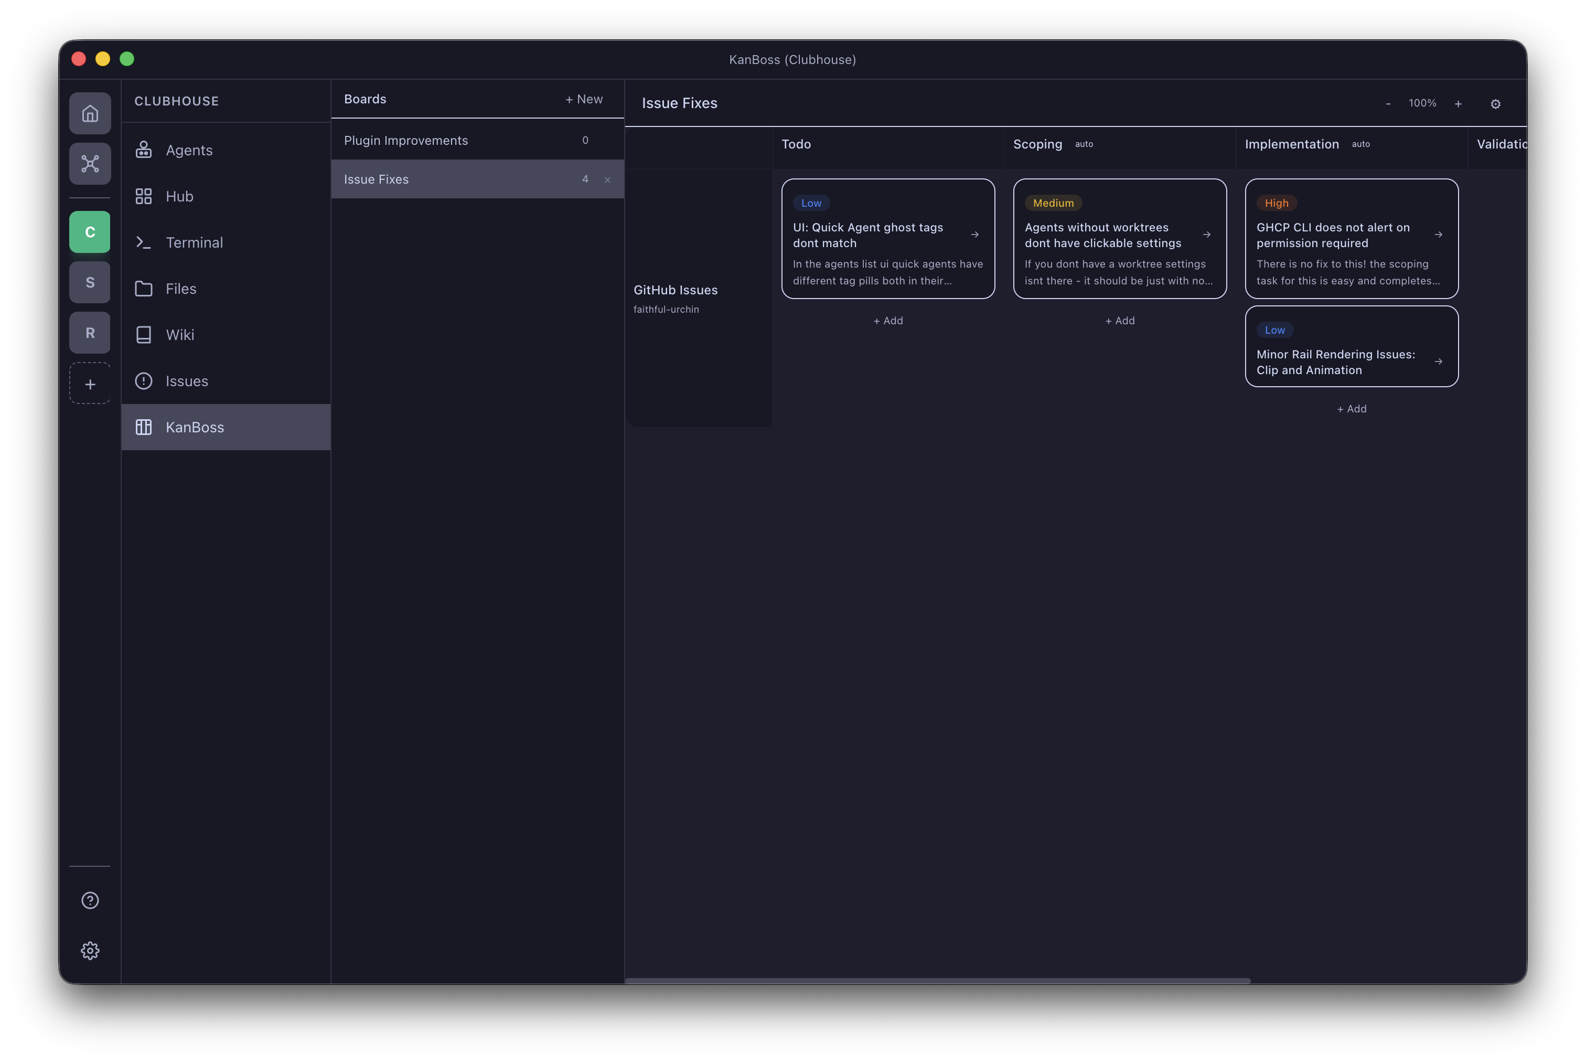The width and height of the screenshot is (1586, 1062).
Task: Open the settings gear at bottom left
Action: [89, 950]
